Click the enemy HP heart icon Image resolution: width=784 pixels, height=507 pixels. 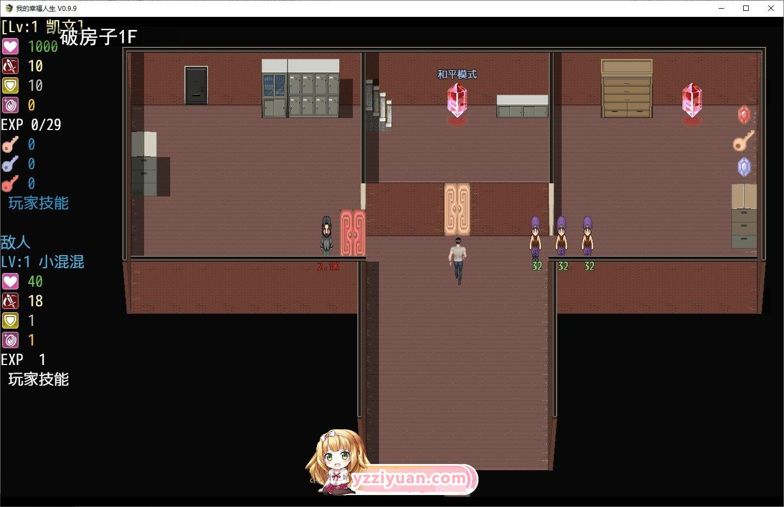10,281
